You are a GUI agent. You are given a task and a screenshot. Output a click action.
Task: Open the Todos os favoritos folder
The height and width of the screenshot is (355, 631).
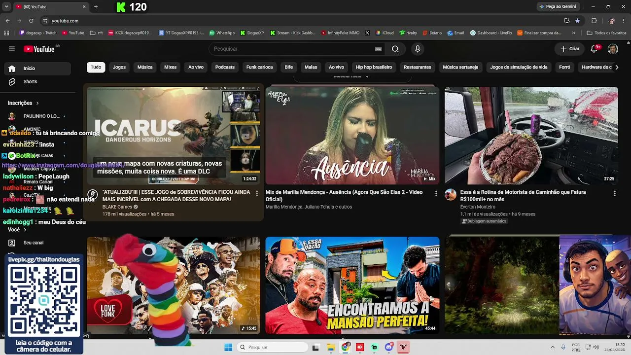point(606,33)
